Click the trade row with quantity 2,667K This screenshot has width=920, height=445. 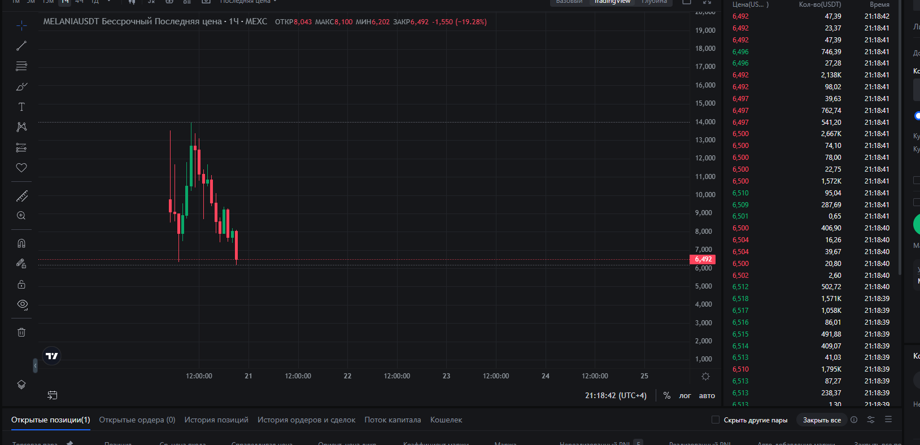(811, 134)
